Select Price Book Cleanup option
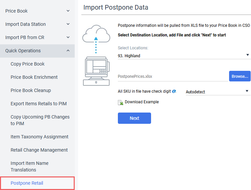 [31, 90]
